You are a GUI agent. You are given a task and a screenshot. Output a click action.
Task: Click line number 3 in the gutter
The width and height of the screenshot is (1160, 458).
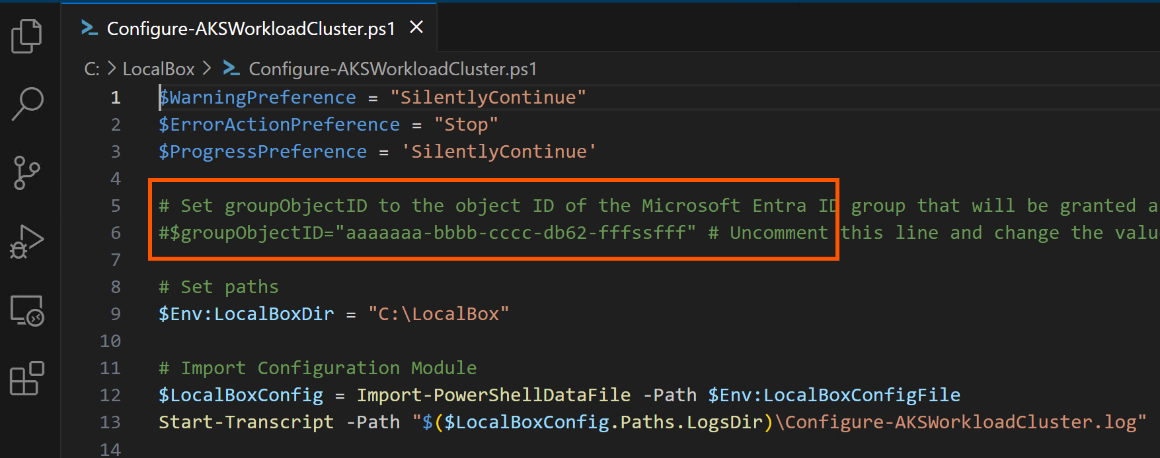116,152
